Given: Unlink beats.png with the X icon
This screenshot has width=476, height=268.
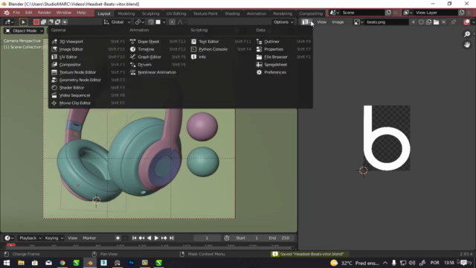Looking at the screenshot, I should [x=443, y=22].
